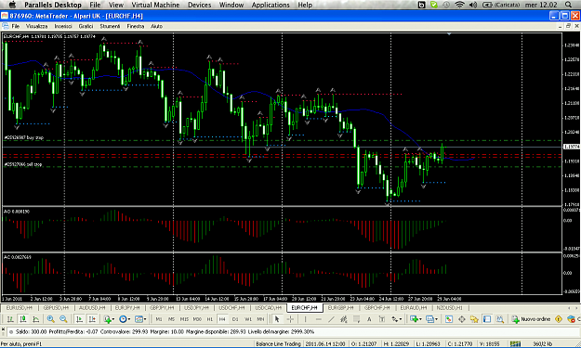Select the H4 timeframe button
581x348 pixels.
[222, 319]
